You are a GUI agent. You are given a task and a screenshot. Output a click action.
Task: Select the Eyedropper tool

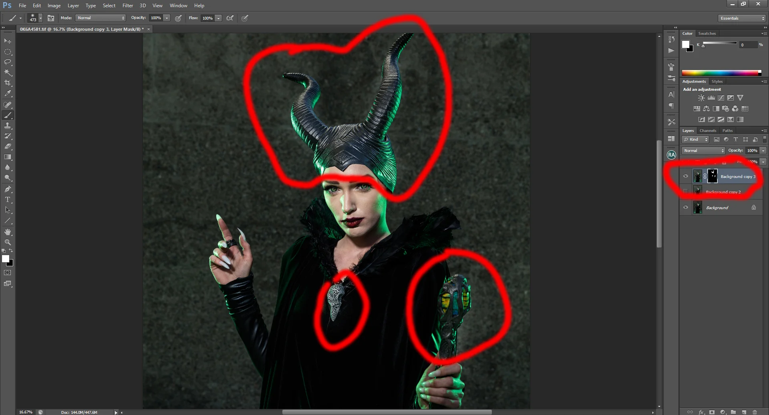tap(8, 94)
